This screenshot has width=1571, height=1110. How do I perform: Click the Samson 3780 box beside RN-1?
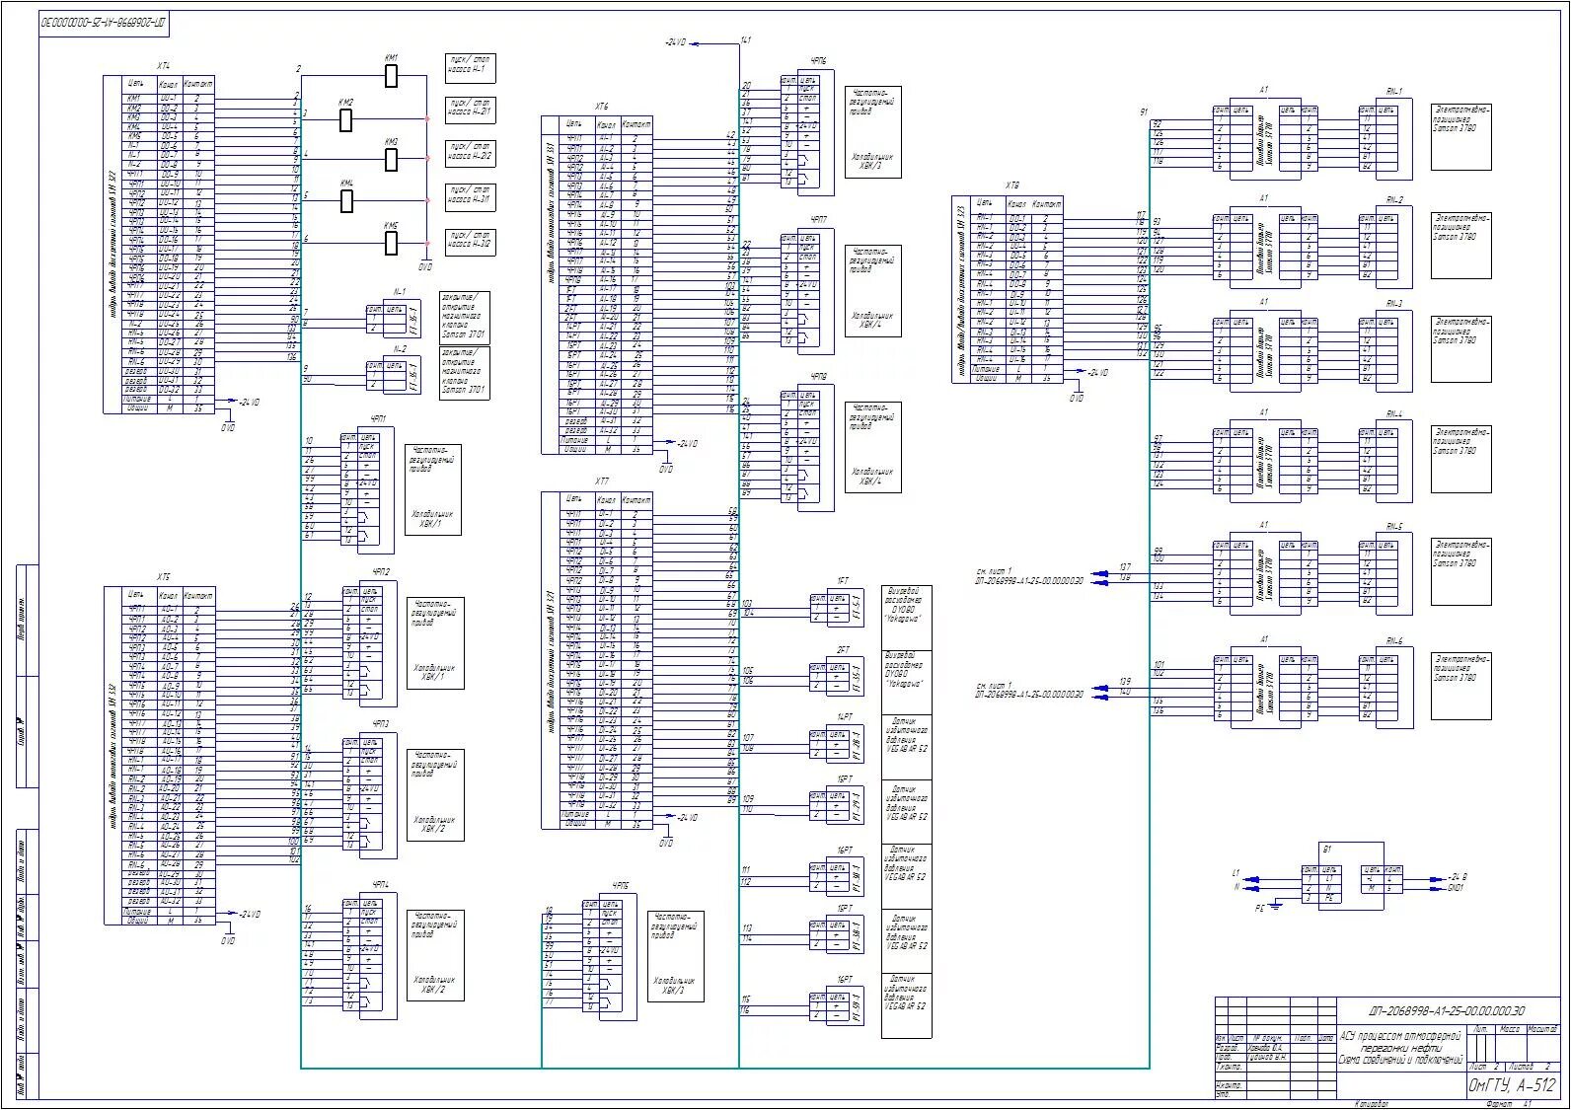1461,136
